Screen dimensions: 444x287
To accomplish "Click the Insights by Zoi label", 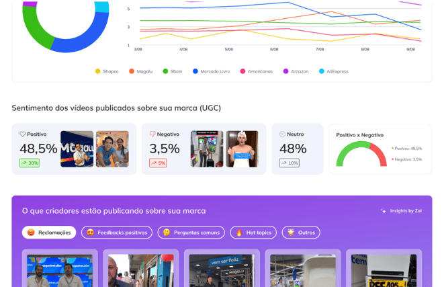I will [x=406, y=211].
